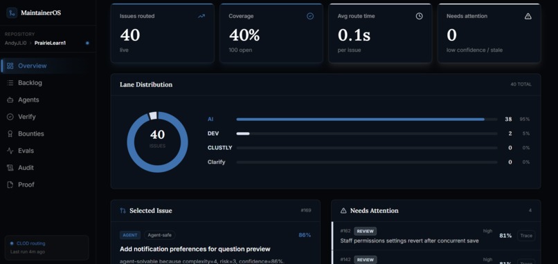Click the CLUSTLY lane label
The width and height of the screenshot is (558, 264).
tap(219, 148)
